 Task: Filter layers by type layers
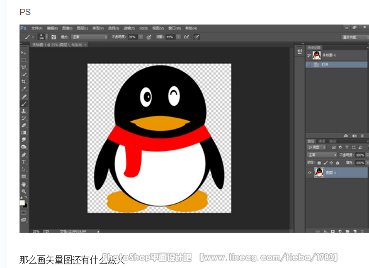(347, 147)
